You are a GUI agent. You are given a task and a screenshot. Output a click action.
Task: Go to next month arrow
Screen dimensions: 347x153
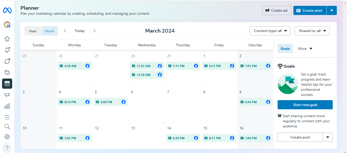coord(94,31)
